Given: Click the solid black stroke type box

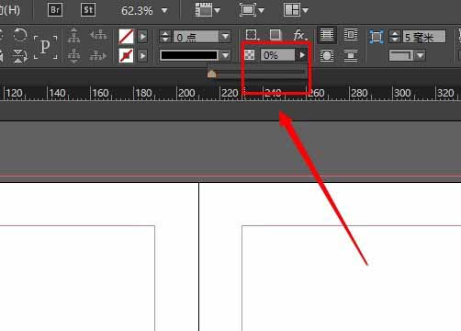Looking at the screenshot, I should coord(189,55).
